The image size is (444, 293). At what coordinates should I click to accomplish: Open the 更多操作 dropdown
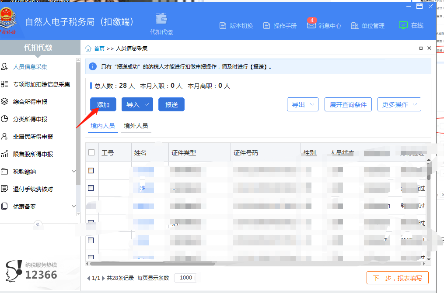click(399, 104)
